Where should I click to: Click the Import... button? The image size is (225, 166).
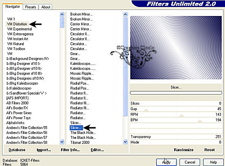[44, 150]
